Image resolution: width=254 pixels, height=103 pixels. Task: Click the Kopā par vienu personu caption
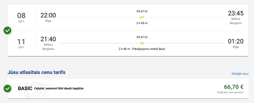pos(230,92)
